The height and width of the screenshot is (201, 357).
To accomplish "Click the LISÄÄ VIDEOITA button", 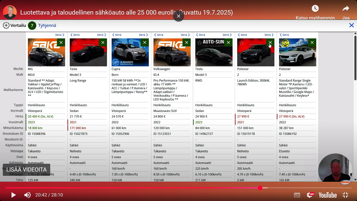I will (x=26, y=169).
